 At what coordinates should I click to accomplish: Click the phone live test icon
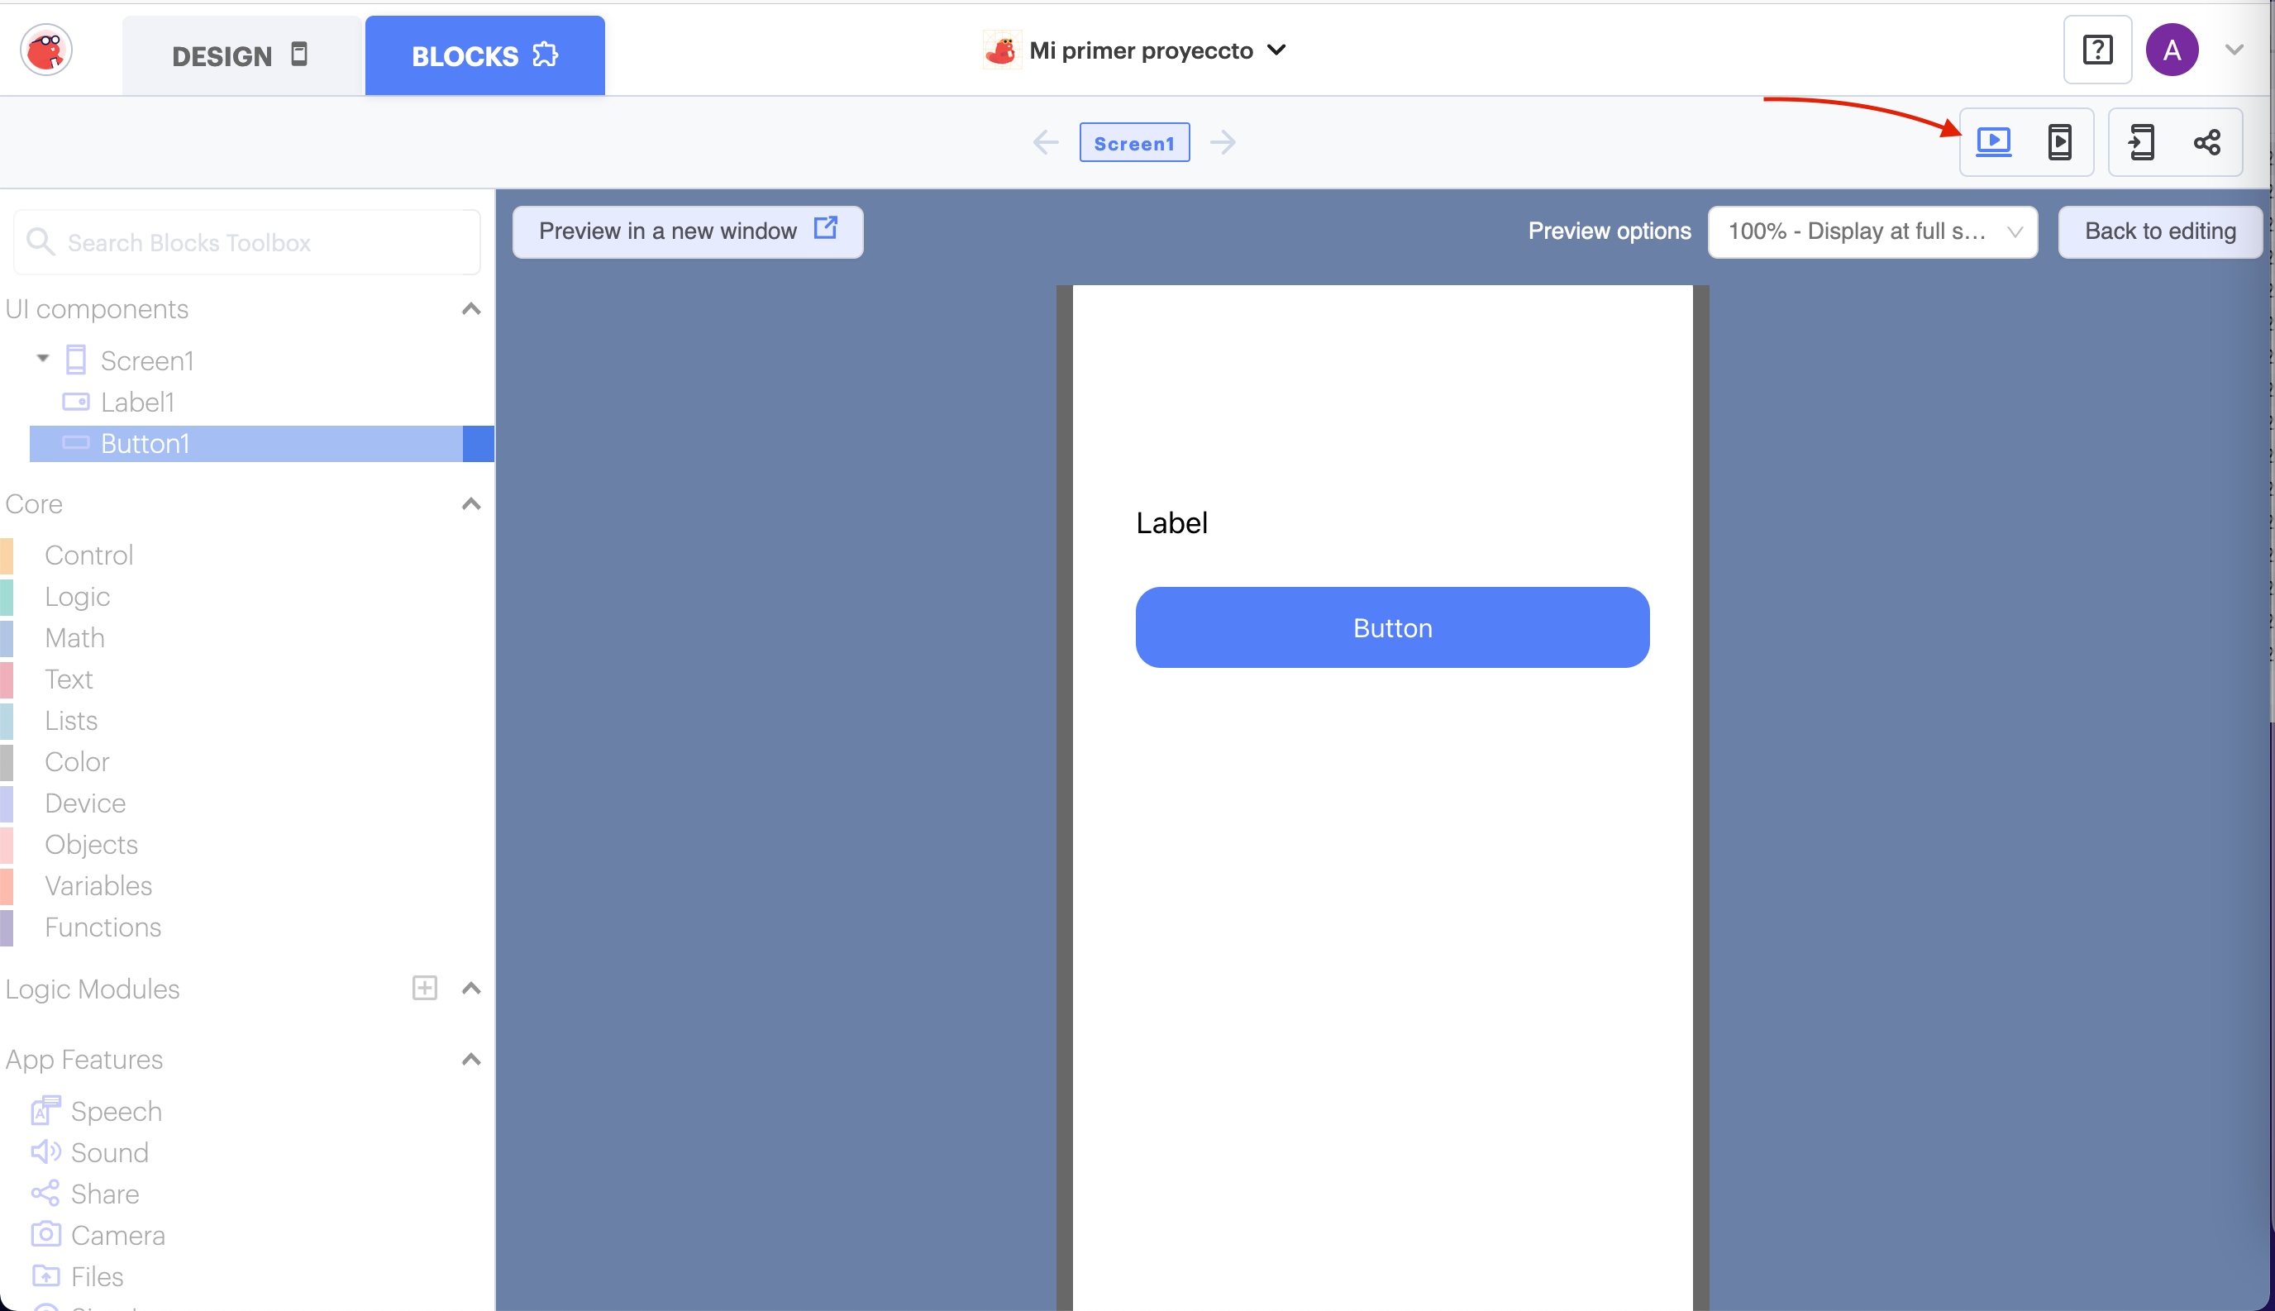(x=2059, y=141)
